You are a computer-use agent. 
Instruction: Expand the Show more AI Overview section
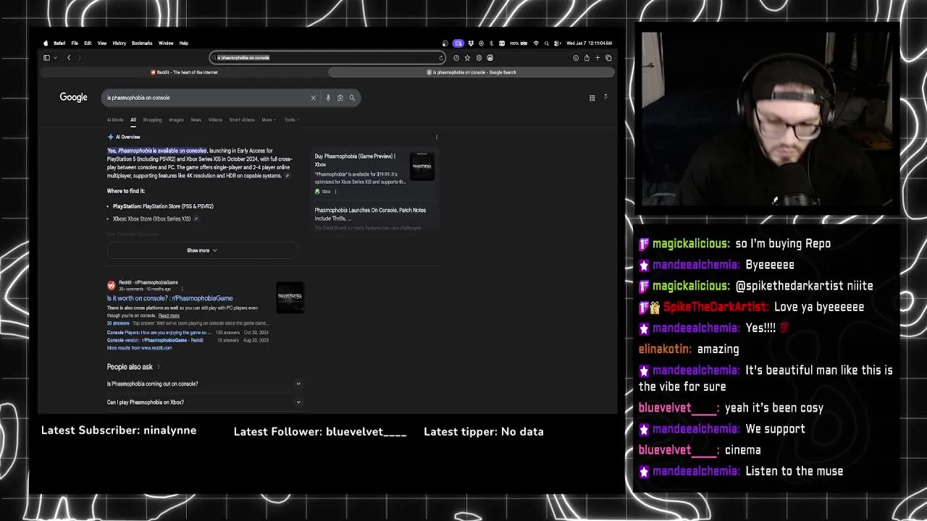202,250
